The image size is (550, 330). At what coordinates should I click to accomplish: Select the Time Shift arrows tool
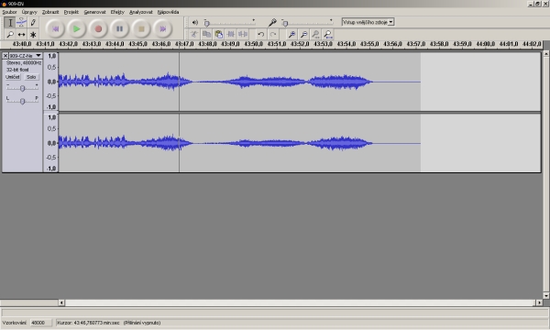(21, 34)
